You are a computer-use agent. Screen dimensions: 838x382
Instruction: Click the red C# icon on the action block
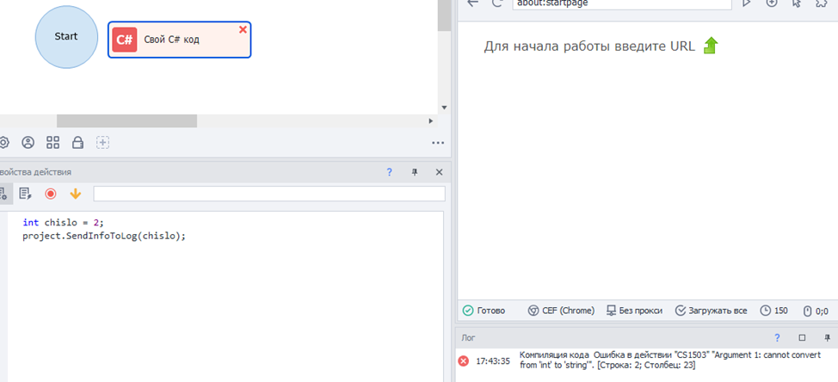coord(125,40)
